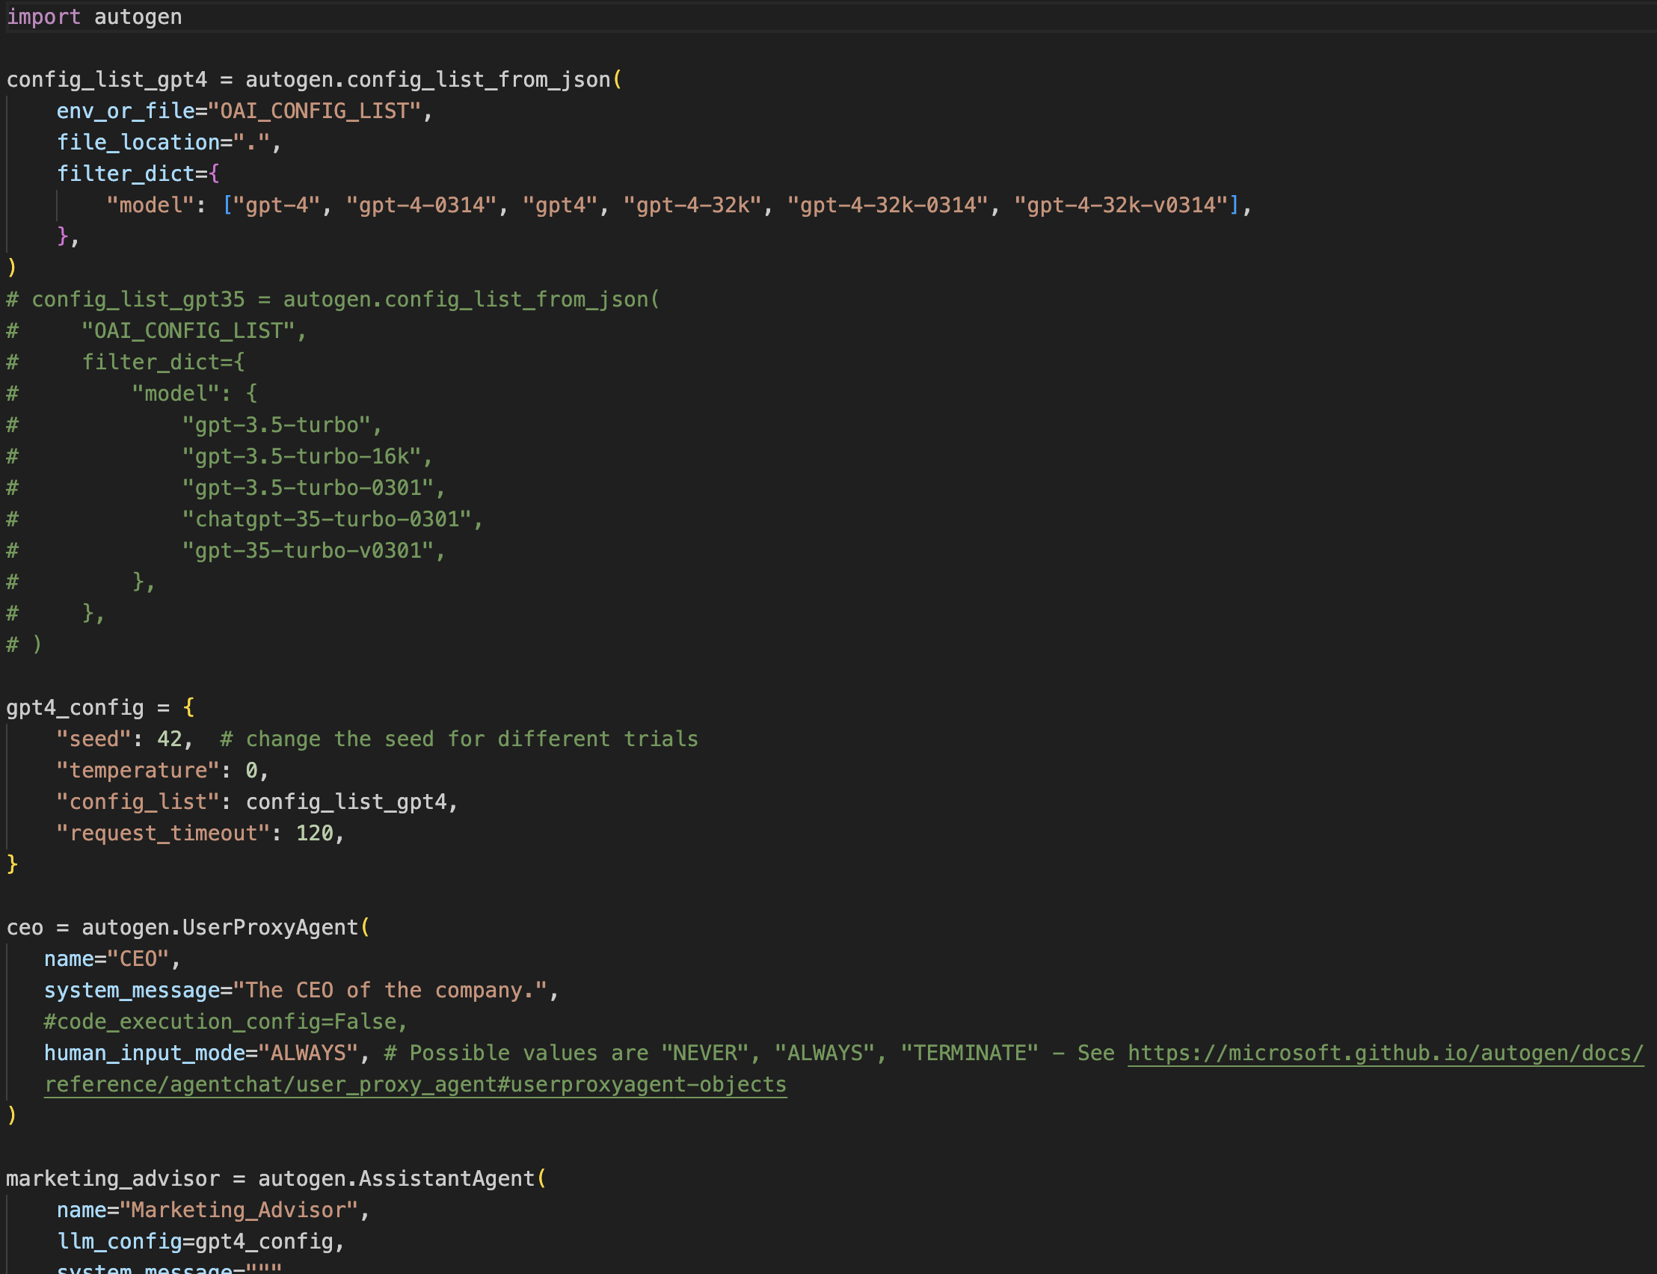The height and width of the screenshot is (1274, 1657).
Task: Click "config_list_from_json" in the active call
Action: coord(479,79)
